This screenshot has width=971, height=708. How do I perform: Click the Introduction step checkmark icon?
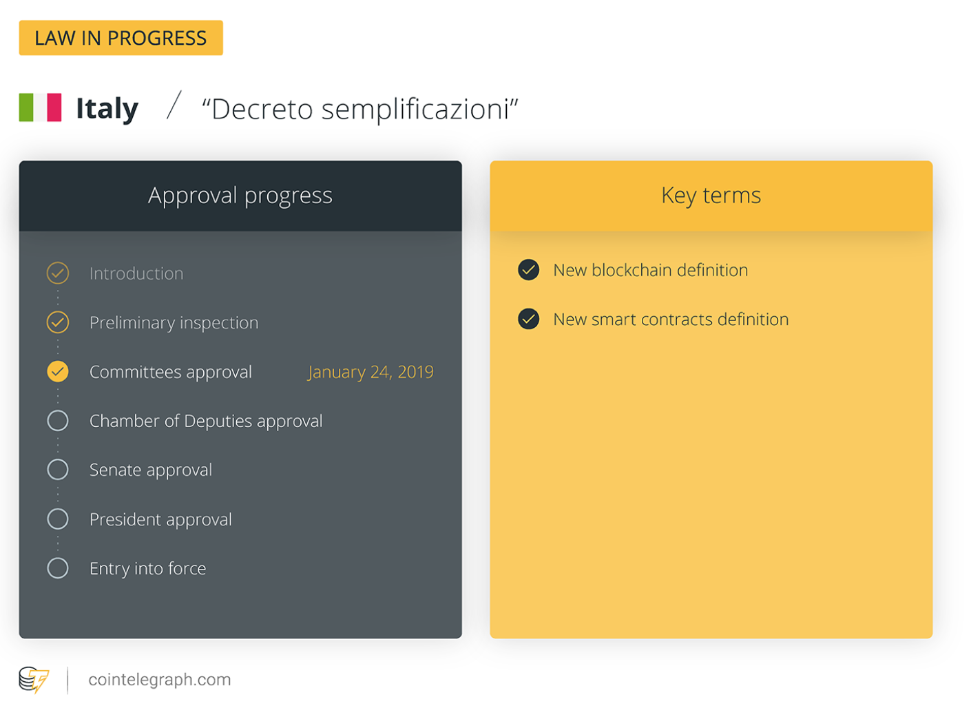pos(58,273)
